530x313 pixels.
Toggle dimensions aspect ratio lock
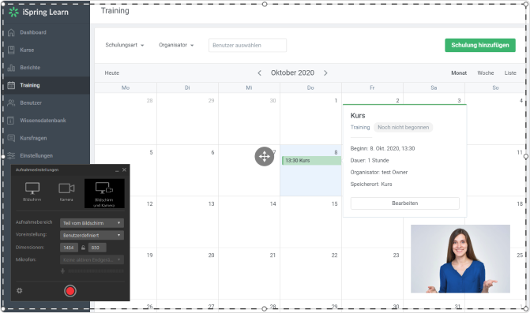[x=83, y=248]
